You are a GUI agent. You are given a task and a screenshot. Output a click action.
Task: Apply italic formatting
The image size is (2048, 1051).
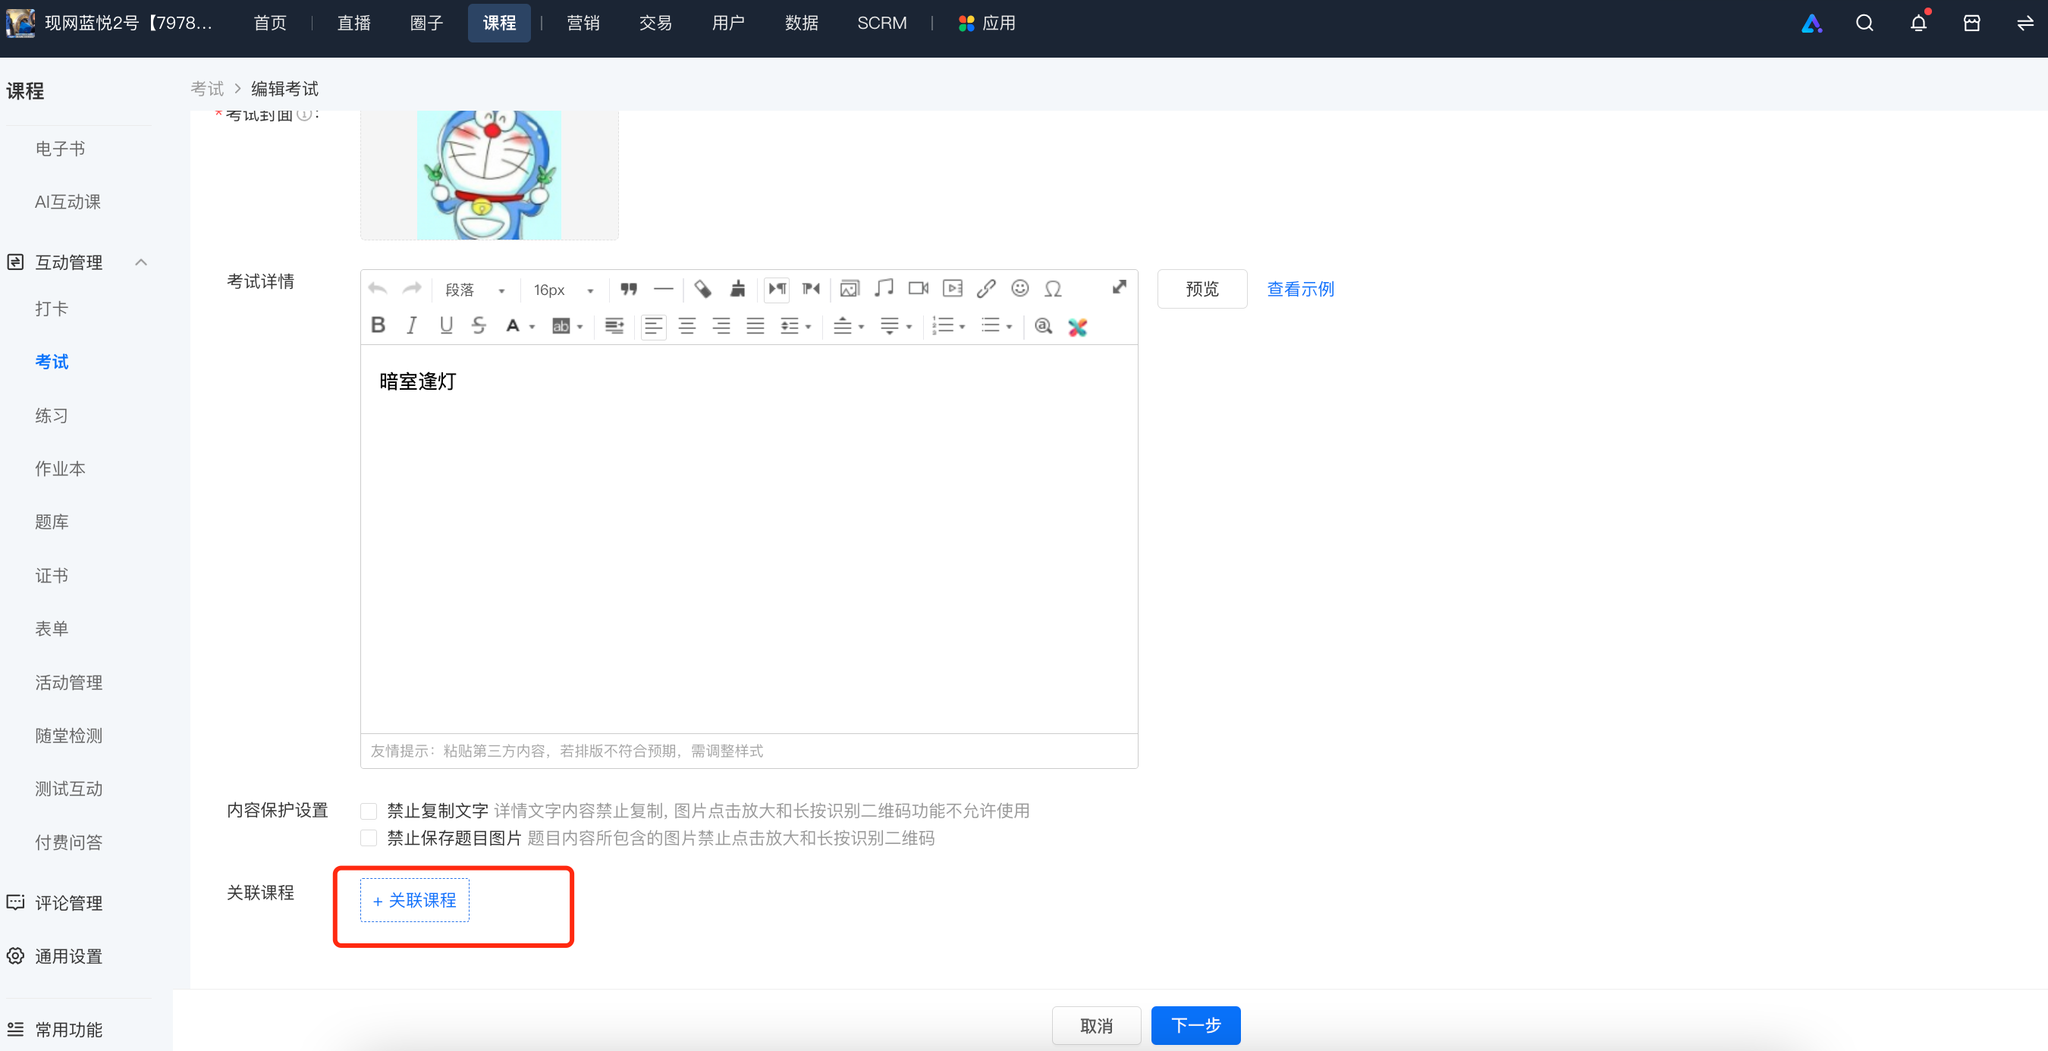coord(412,326)
